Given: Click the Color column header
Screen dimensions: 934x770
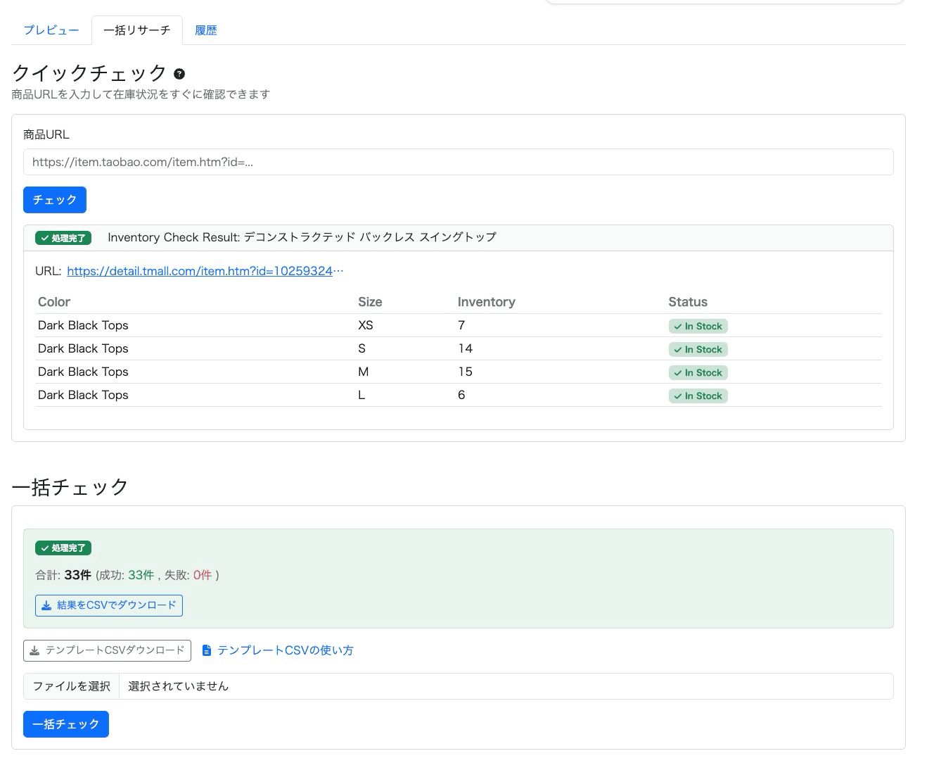Looking at the screenshot, I should coord(54,302).
